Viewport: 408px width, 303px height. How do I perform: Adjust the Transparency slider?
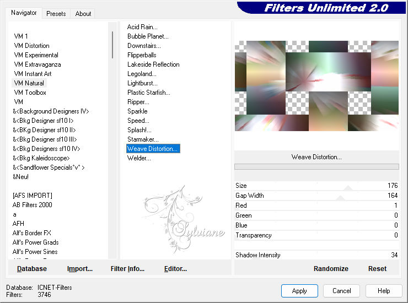pos(316,235)
